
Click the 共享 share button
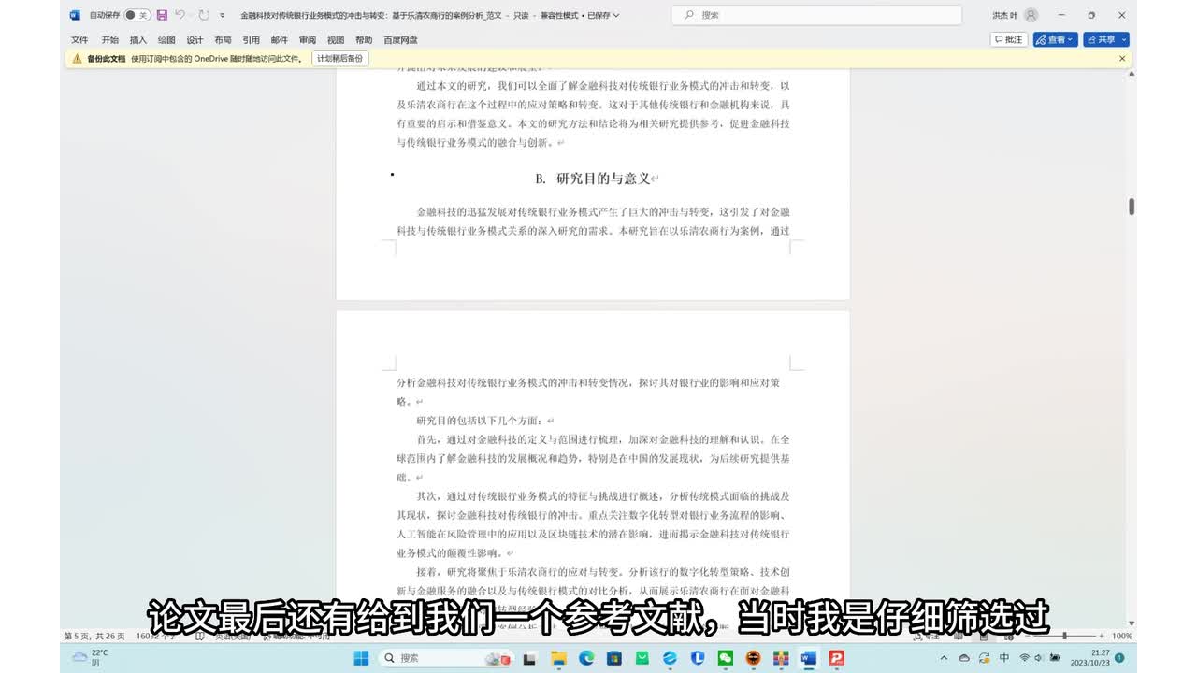(x=1106, y=39)
